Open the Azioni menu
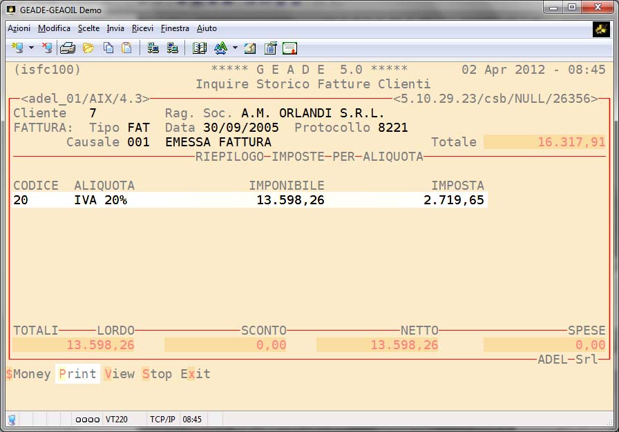This screenshot has width=619, height=432. (19, 28)
